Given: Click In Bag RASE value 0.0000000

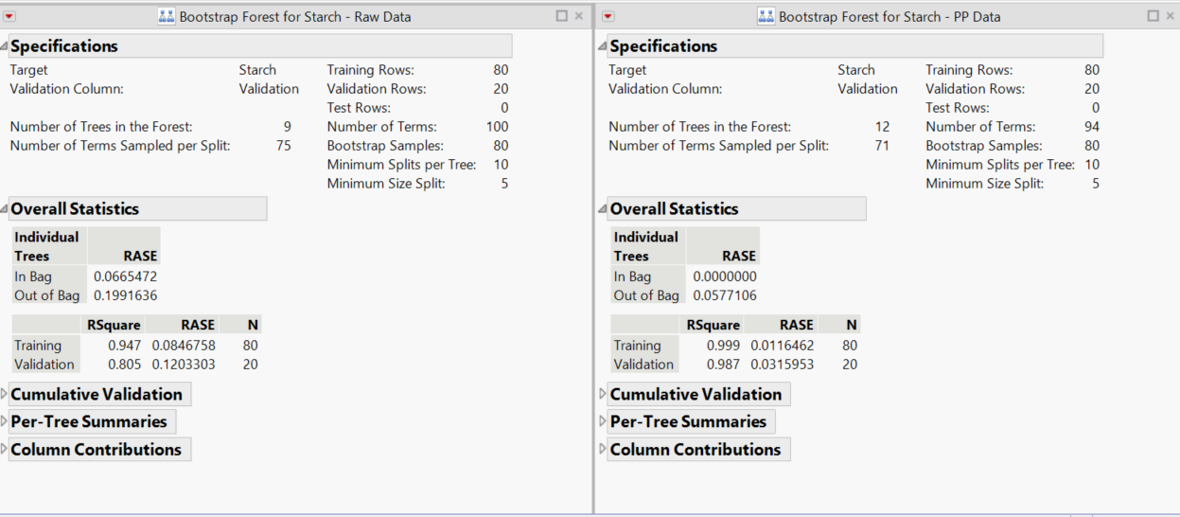Looking at the screenshot, I should (x=725, y=276).
